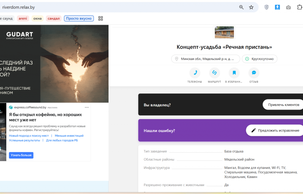Open the blue downloads arrow icon

click(x=277, y=7)
